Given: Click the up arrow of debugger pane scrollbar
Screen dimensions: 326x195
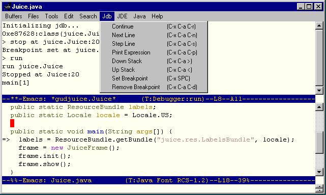Looking at the screenshot, I should tap(319, 25).
